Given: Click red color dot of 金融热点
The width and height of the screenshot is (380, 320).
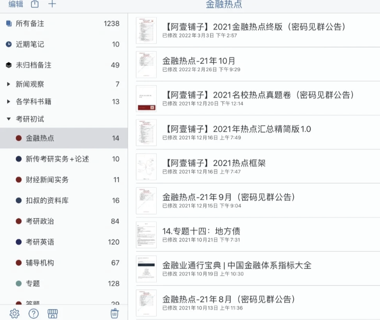Looking at the screenshot, I should pyautogui.click(x=19, y=138).
